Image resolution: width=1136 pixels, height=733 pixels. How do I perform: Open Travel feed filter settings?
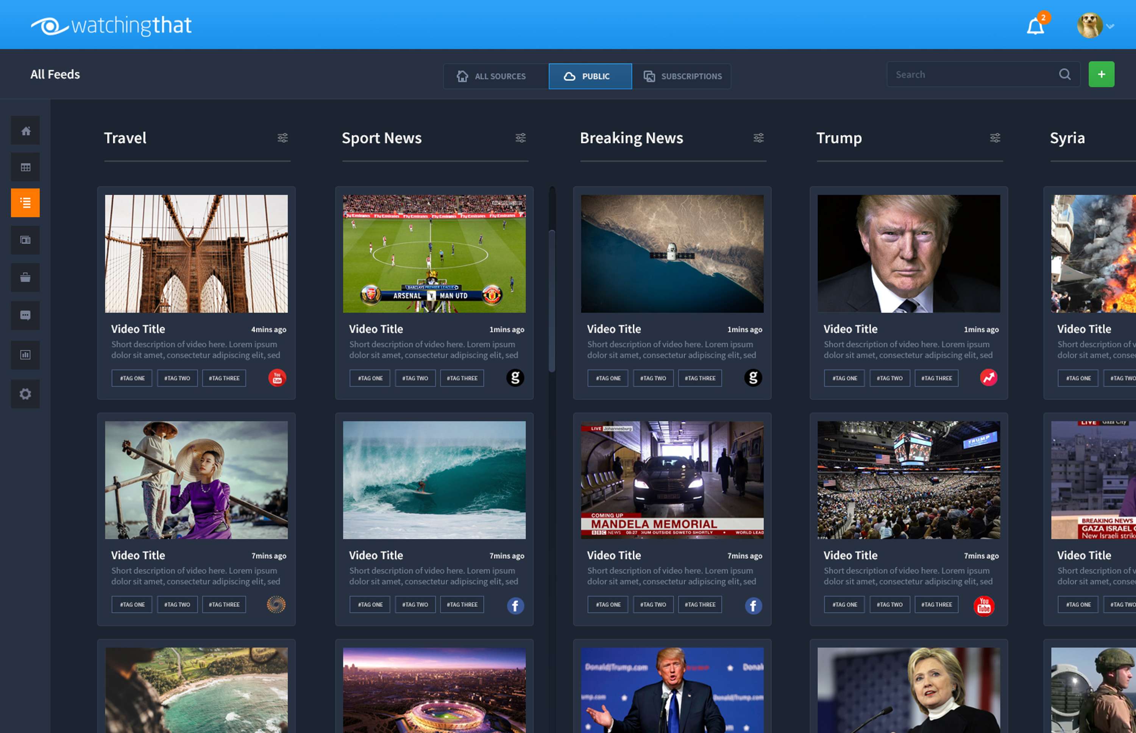(x=282, y=138)
